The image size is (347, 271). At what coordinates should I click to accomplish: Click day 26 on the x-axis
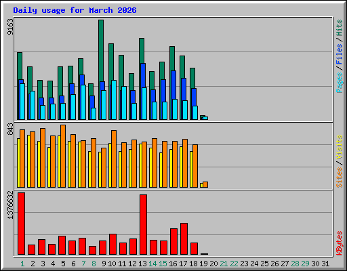[x=274, y=264]
